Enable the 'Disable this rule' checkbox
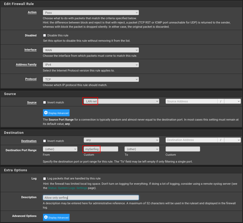This screenshot has width=243, height=223. point(45,35)
